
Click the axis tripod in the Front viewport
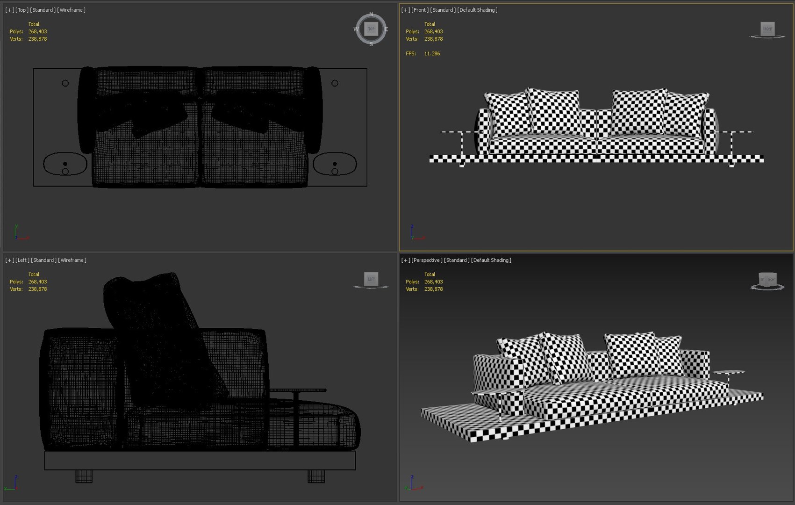click(x=417, y=233)
